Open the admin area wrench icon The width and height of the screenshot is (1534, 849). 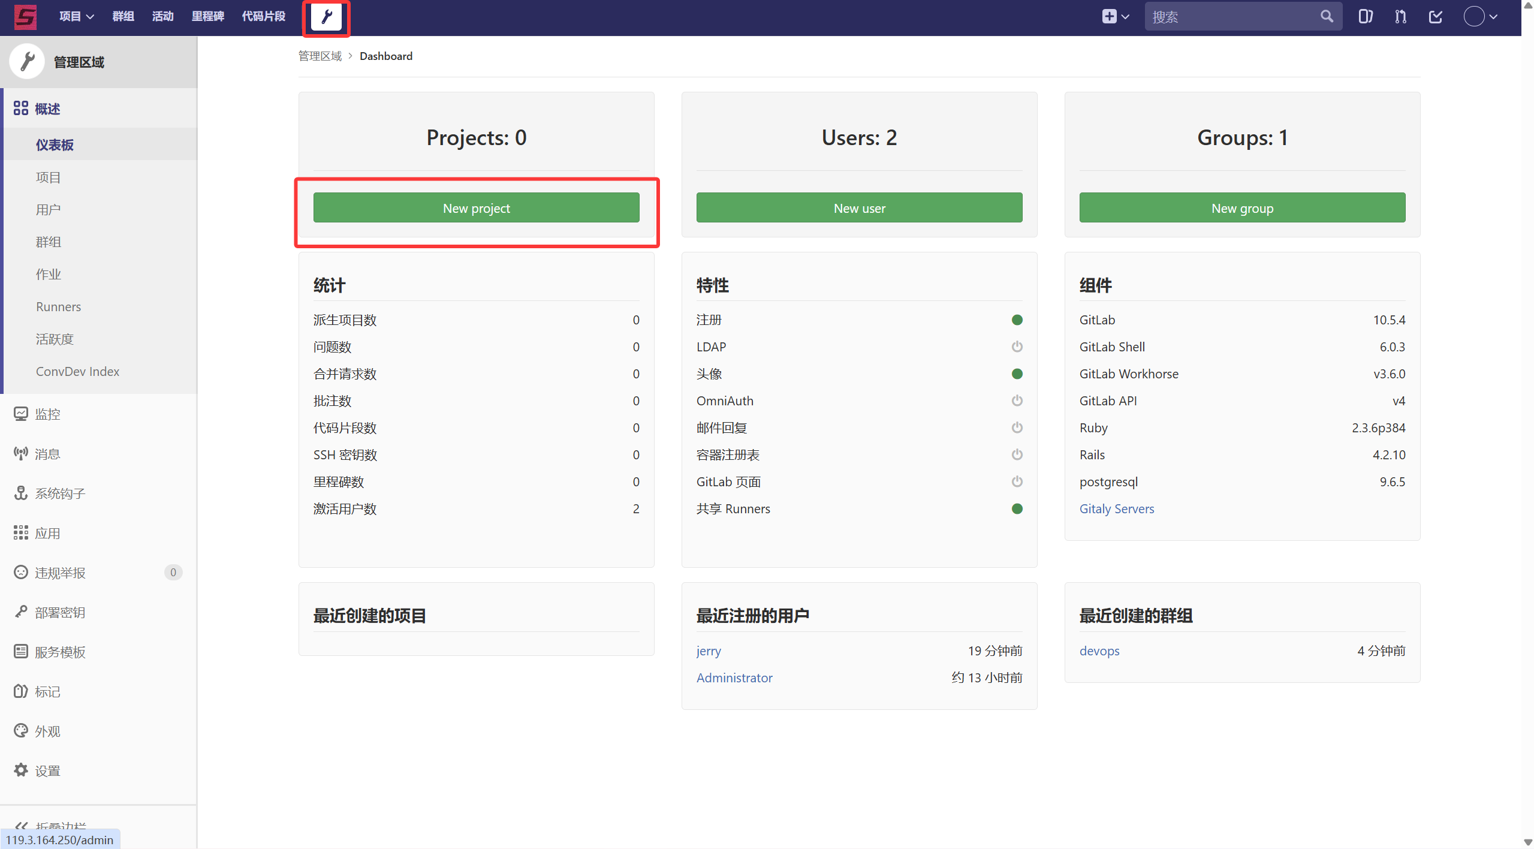tap(326, 17)
